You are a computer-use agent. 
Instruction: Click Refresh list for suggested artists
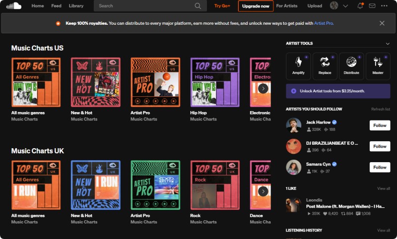point(381,109)
